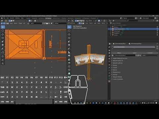Click the Assign material button
The width and height of the screenshot is (159, 119).
tap(119, 53)
